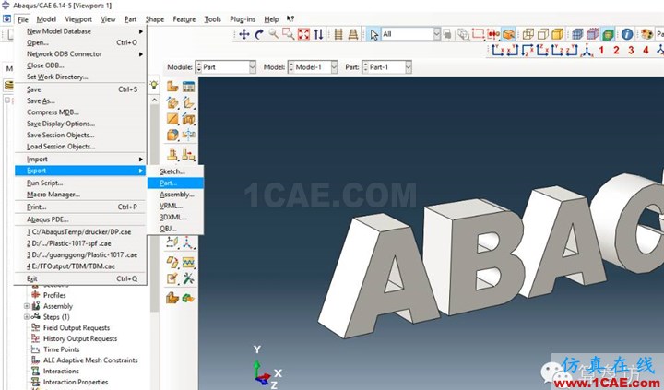Switch to hidden-line render style
This screenshot has width=664, height=390.
coord(543,34)
